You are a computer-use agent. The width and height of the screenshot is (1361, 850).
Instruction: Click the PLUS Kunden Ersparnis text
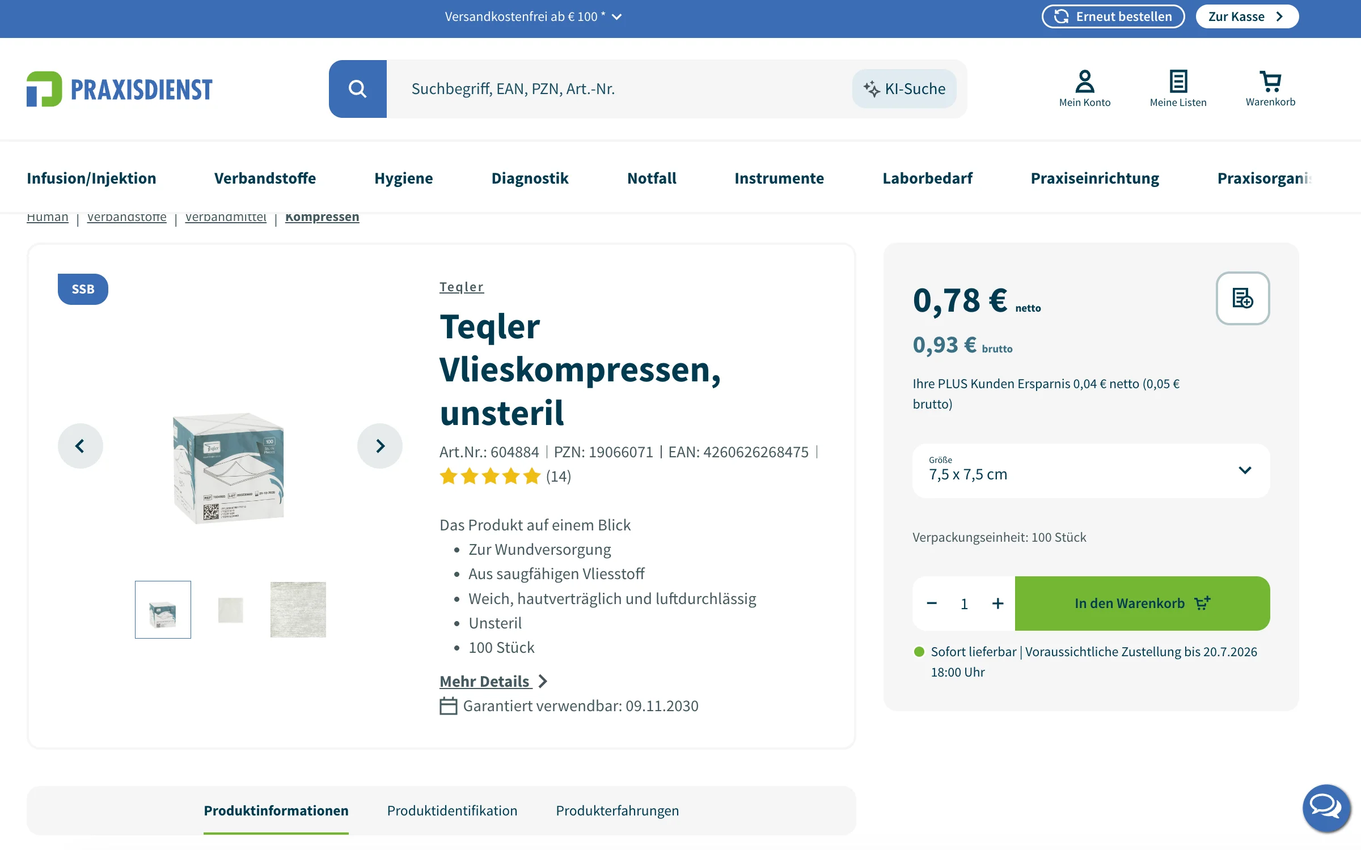[1046, 394]
